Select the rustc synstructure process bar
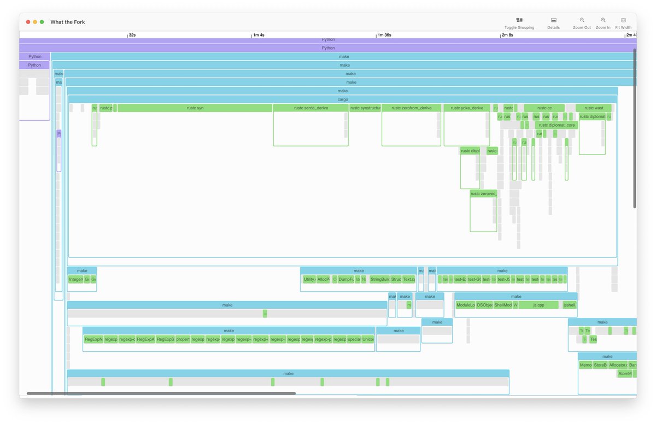 pyautogui.click(x=365, y=108)
